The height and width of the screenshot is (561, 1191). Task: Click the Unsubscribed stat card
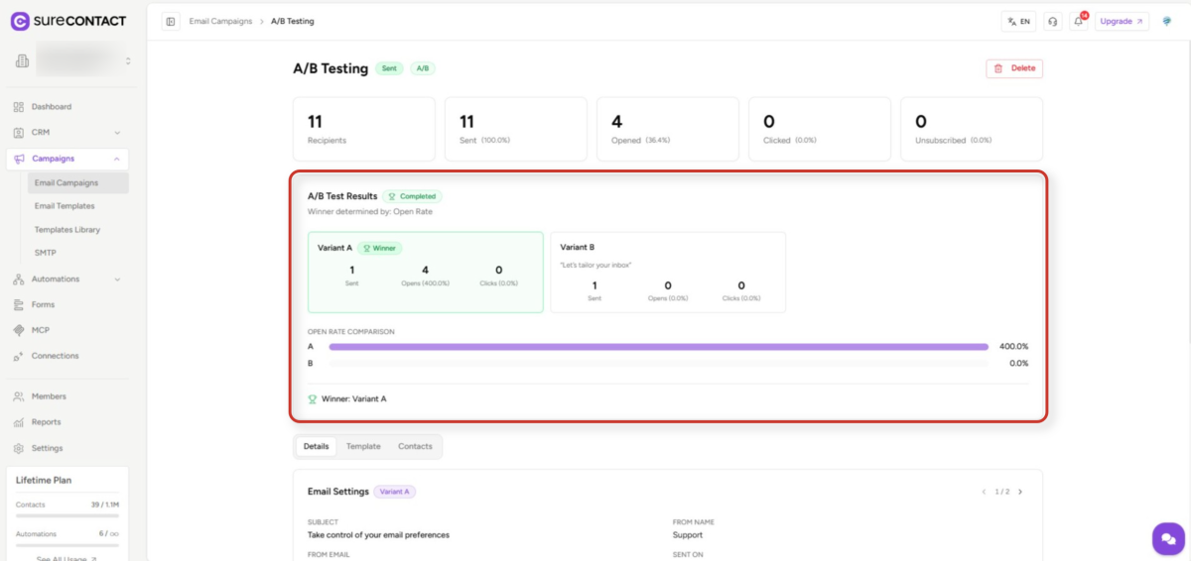[972, 129]
